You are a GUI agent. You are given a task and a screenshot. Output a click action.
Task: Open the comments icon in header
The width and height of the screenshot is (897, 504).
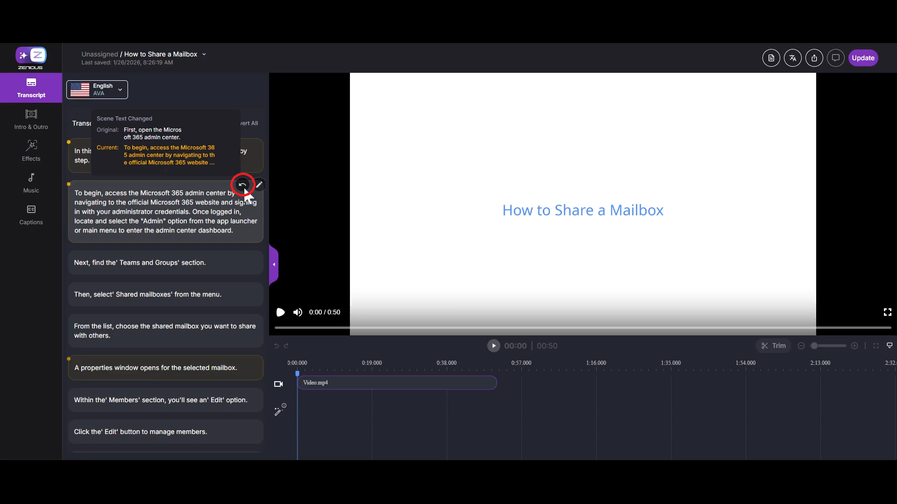point(835,58)
